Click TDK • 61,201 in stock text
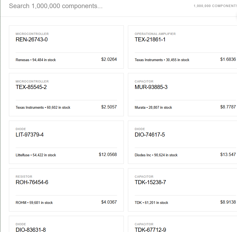Image resolution: width=237 pixels, height=232 pixels. (x=151, y=203)
